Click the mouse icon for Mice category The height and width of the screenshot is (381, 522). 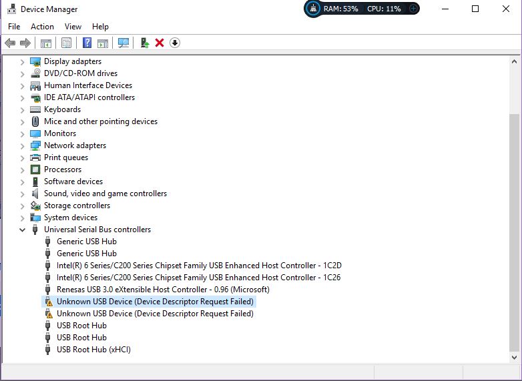(x=35, y=121)
